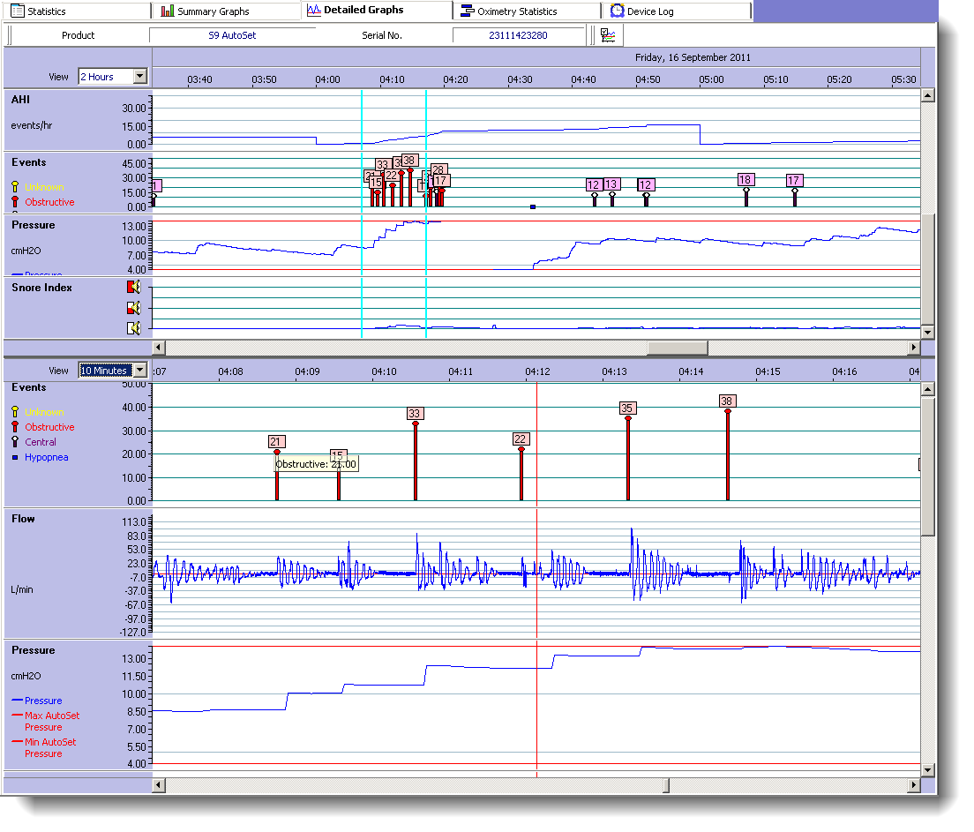Click lower panel vertical scrollbar down arrow
974x832 pixels.
[x=927, y=770]
